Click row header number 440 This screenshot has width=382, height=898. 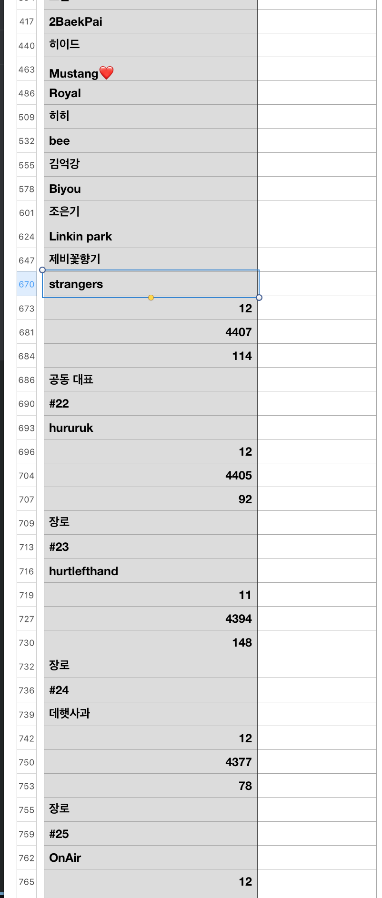tap(27, 46)
